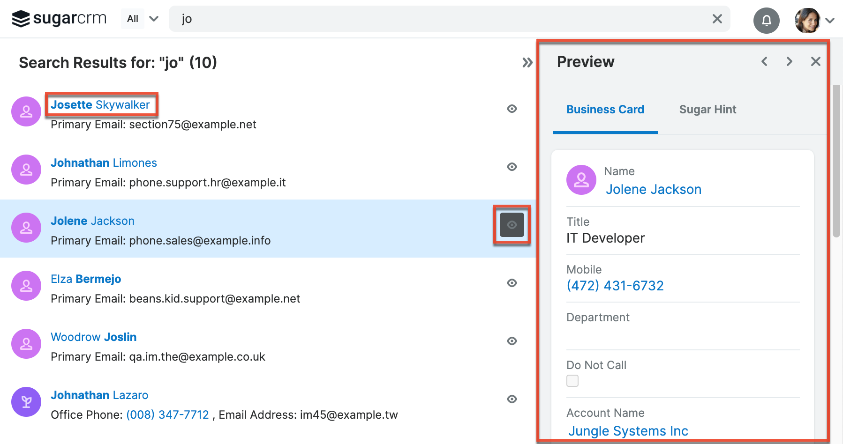Open notifications via the bell icon
Viewport: 843px width, 444px height.
(x=766, y=20)
